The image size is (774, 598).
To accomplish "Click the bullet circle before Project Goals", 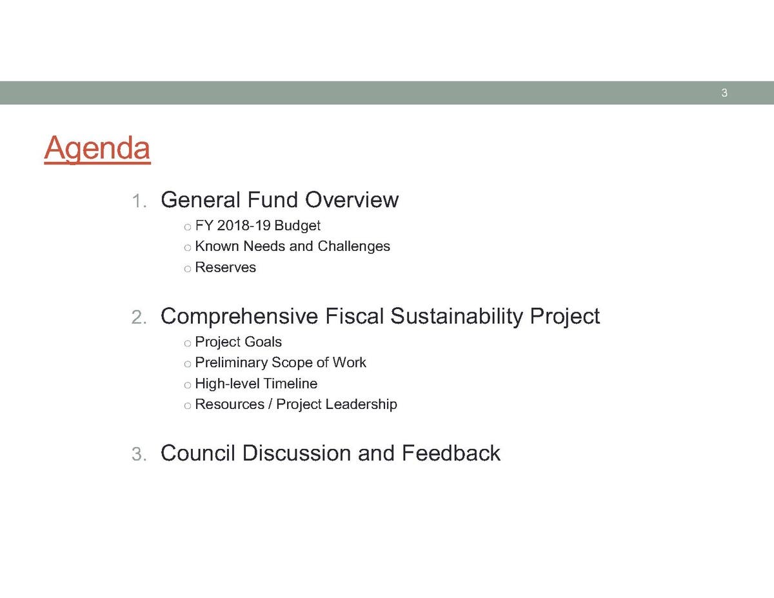I will 187,343.
